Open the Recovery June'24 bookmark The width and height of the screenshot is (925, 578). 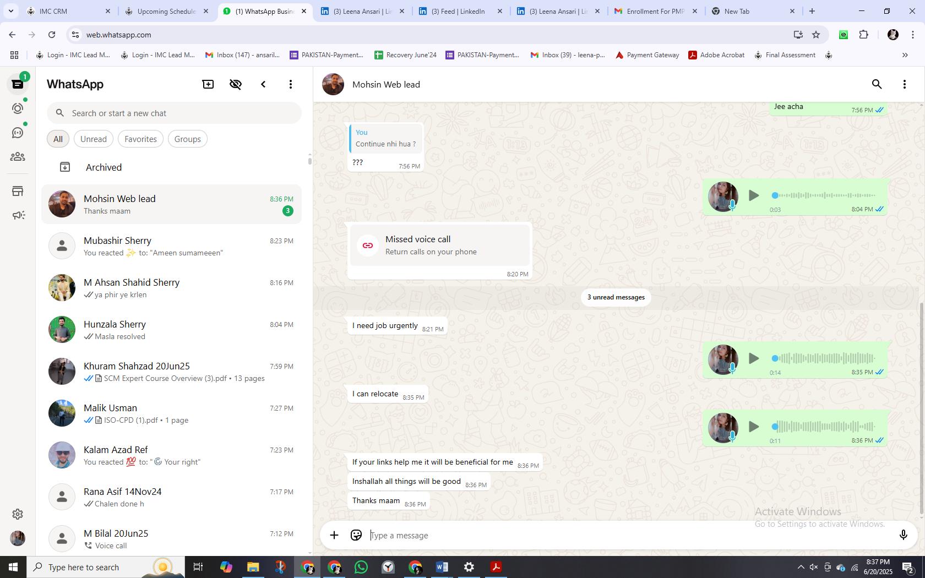pos(405,55)
